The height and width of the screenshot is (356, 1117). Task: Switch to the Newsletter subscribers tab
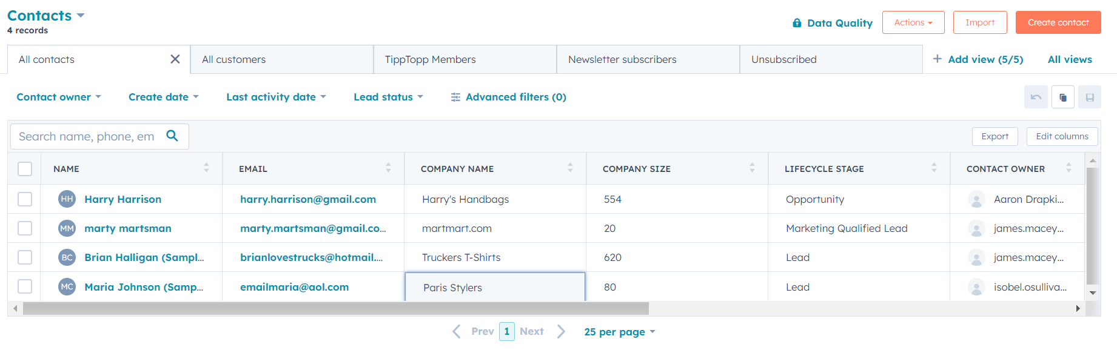point(622,59)
